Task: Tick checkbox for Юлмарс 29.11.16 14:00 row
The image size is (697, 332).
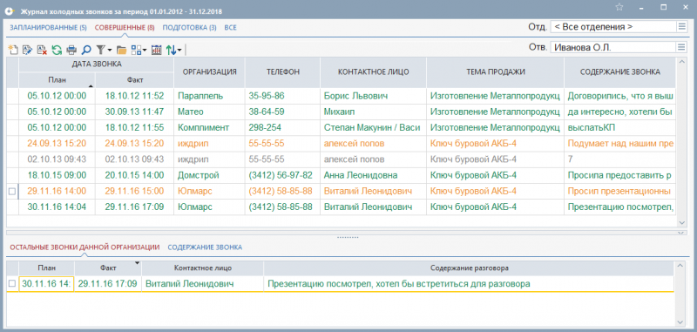Action: (12, 191)
